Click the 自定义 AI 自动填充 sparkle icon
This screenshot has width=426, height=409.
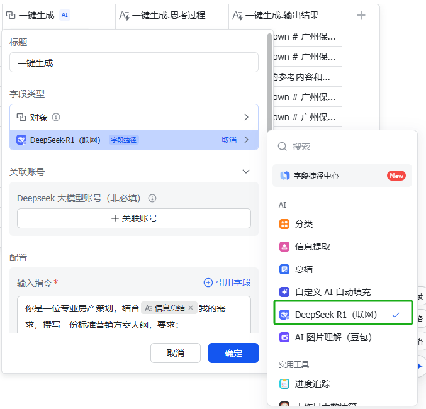284,292
